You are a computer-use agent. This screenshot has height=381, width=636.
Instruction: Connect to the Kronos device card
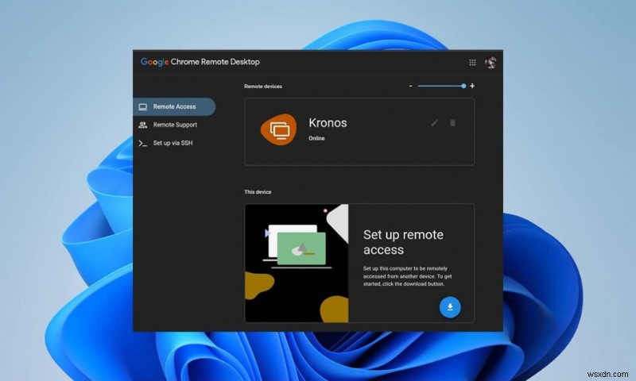359,131
